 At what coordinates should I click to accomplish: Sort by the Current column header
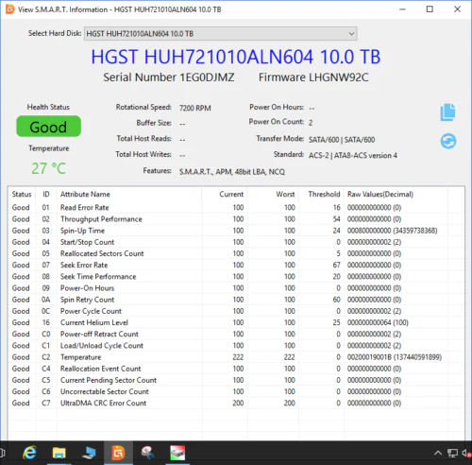(225, 194)
